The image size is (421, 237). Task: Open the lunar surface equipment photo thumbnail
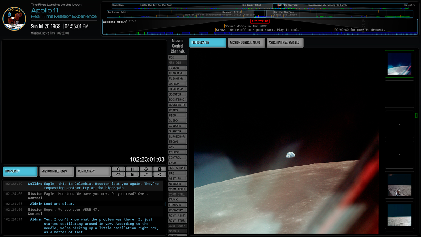click(399, 185)
